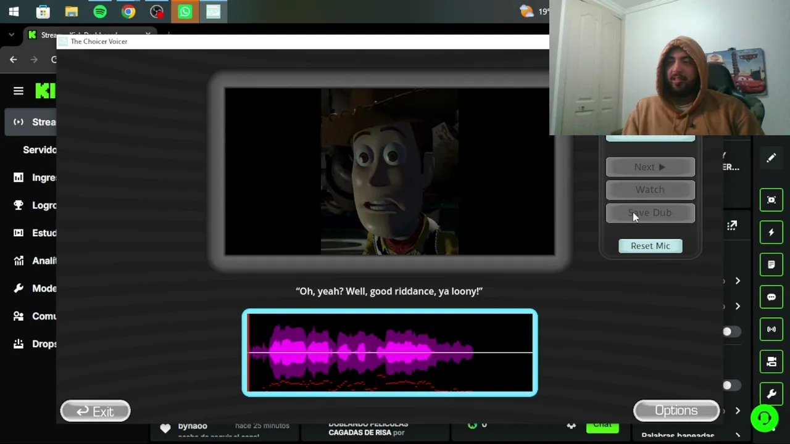Click the Save Dub button
Viewport: 790px width, 444px height.
coord(650,213)
